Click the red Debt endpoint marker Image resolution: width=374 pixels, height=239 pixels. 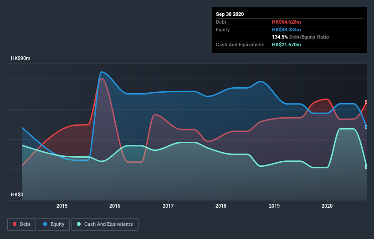tap(367, 102)
